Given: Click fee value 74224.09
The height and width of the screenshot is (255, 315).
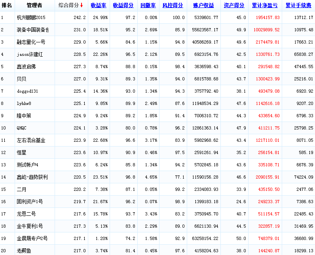Looking at the screenshot, I should [304, 177].
